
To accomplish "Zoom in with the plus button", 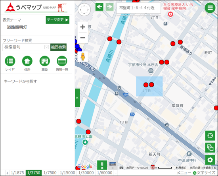I will pos(83,27).
